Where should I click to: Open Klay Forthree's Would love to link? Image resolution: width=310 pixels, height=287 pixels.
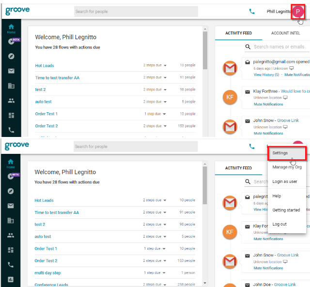coord(295,91)
